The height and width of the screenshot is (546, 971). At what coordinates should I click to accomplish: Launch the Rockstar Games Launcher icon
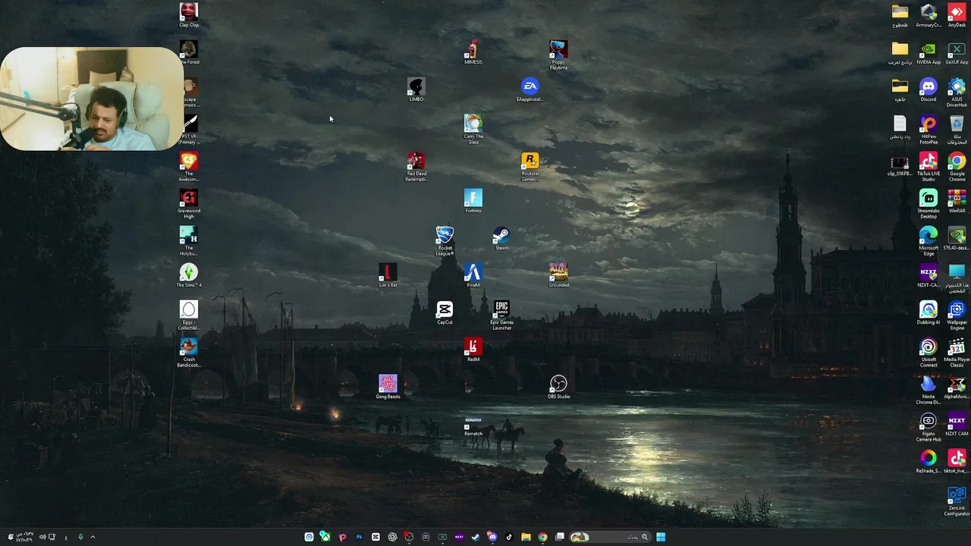(529, 166)
